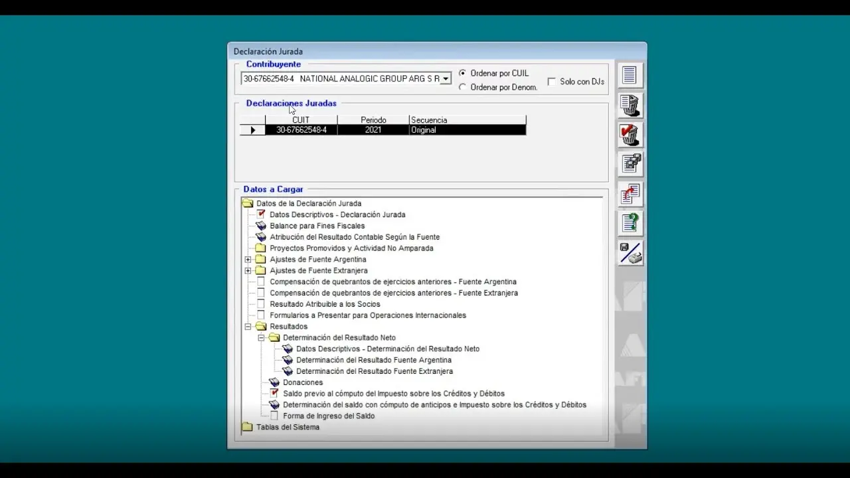This screenshot has width=850, height=478.
Task: Select Atribución del Resultado Contable Según la Fuente label
Action: pos(355,237)
